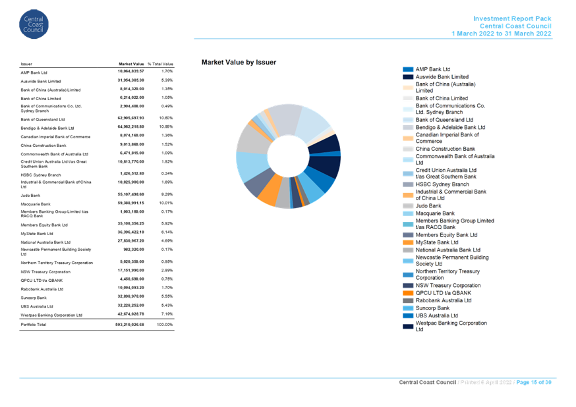This screenshot has height=407, width=576.
Task: Click 'Westpac Banking Corporation Ltd' in the legend
Action: [451, 326]
